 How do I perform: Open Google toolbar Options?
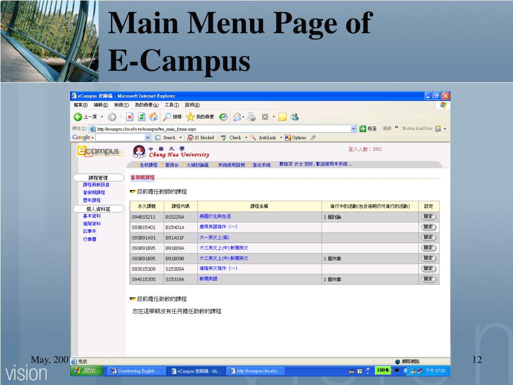tap(296, 138)
